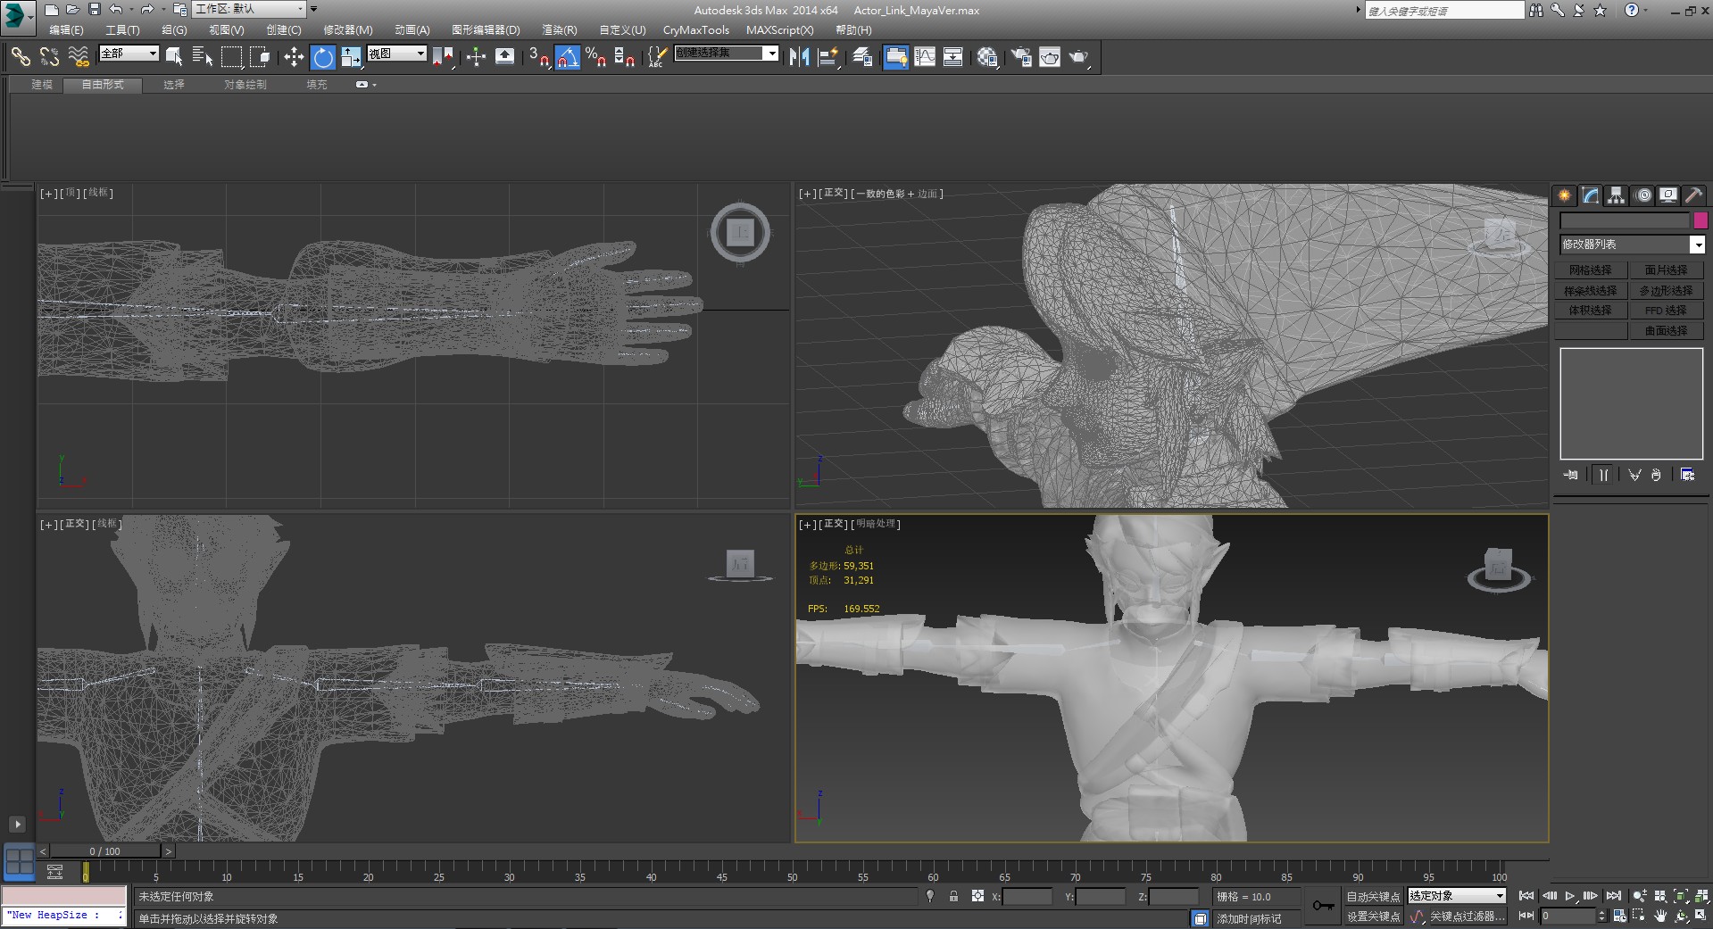The height and width of the screenshot is (929, 1713).
Task: Click the Unlink Selection chain icon
Action: pyautogui.click(x=49, y=57)
